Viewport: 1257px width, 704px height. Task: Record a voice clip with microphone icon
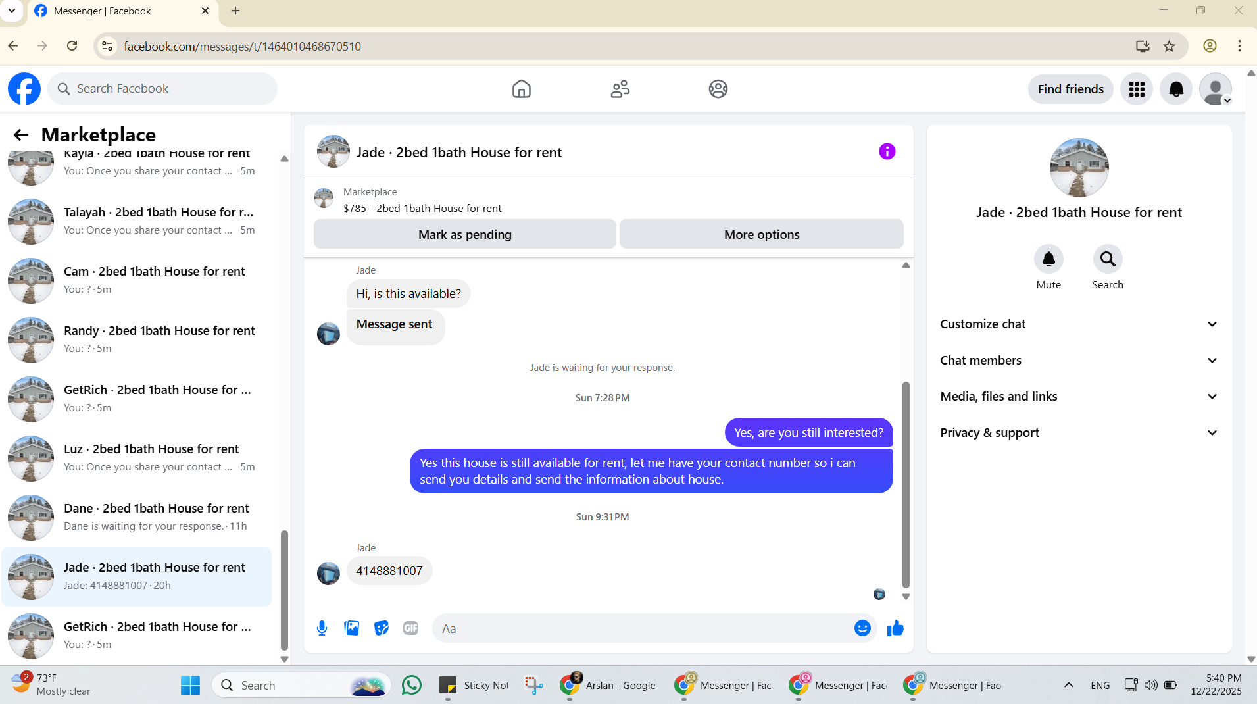coord(322,628)
